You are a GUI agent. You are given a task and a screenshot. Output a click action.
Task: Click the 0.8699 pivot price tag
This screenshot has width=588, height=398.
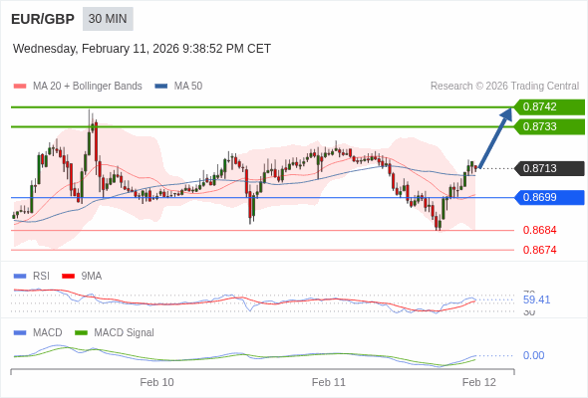(x=549, y=197)
